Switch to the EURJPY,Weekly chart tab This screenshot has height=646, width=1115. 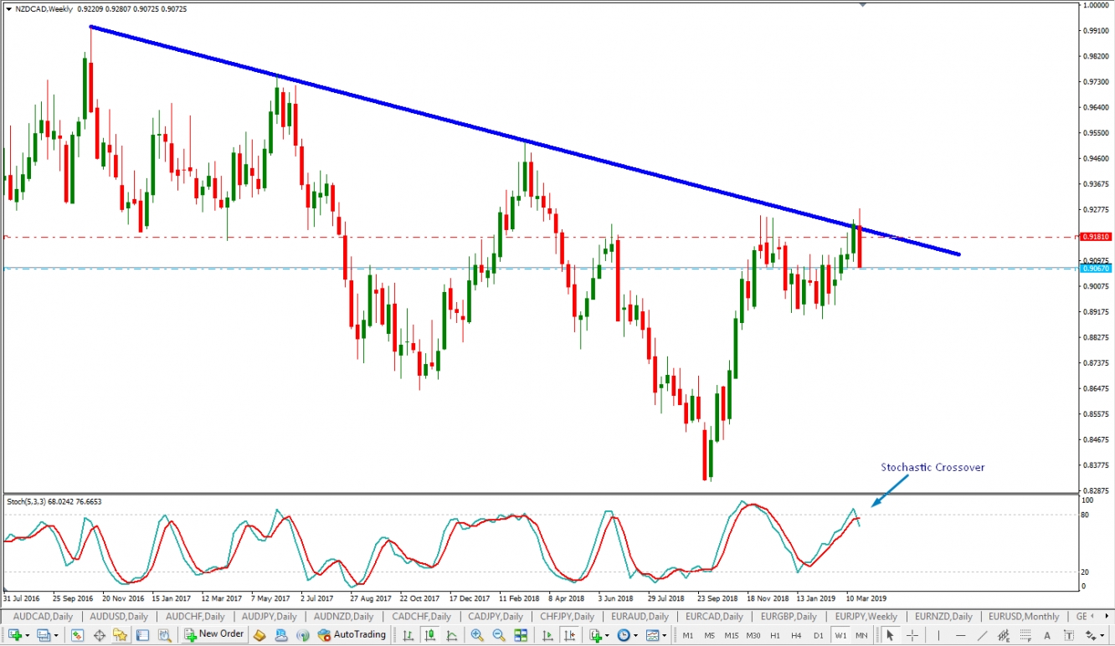(x=865, y=616)
